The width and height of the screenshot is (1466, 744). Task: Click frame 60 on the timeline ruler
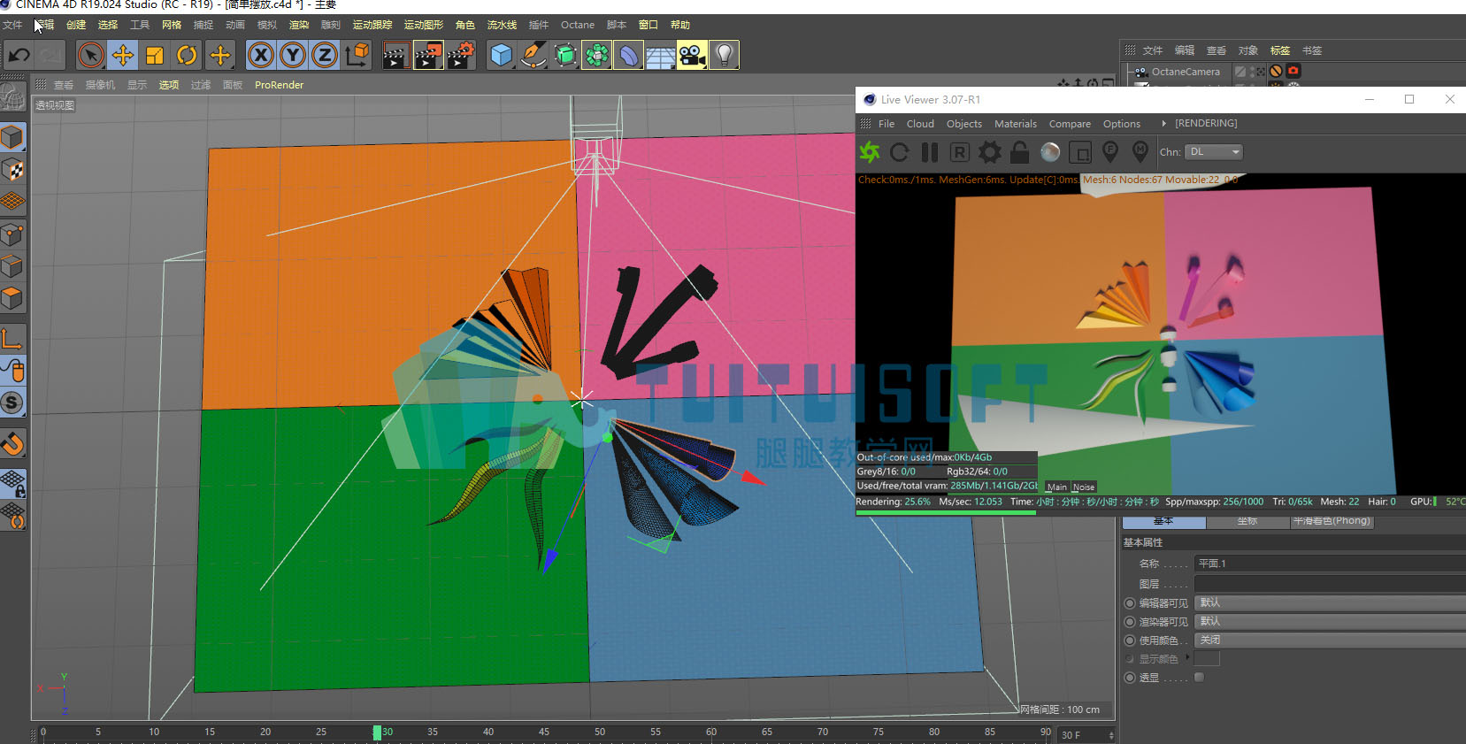[x=711, y=732]
